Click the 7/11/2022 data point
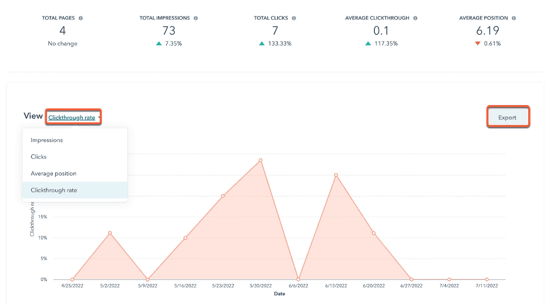Viewport: 550px width, 304px height. pos(487,279)
